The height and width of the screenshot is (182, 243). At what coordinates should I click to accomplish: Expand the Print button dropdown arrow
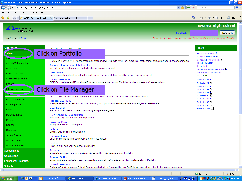(x=213, y=18)
